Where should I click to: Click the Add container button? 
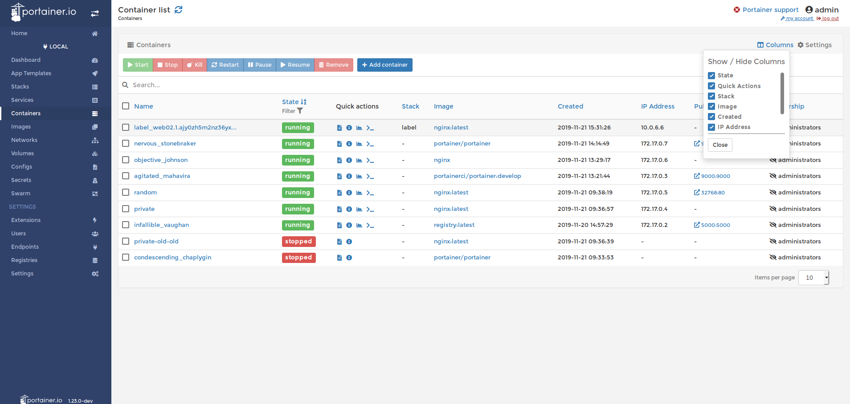(x=384, y=65)
